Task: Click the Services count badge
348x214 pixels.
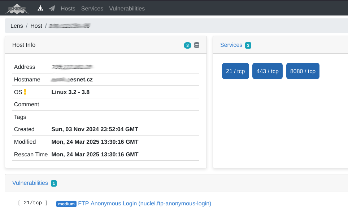Action: click(x=248, y=45)
